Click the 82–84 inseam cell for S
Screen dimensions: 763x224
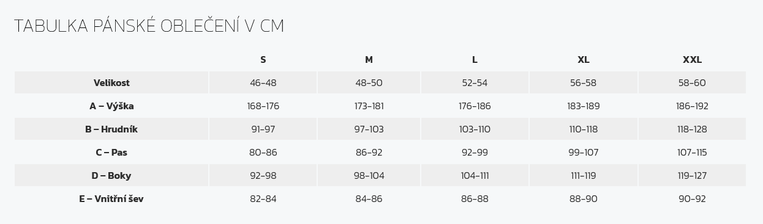coord(263,199)
